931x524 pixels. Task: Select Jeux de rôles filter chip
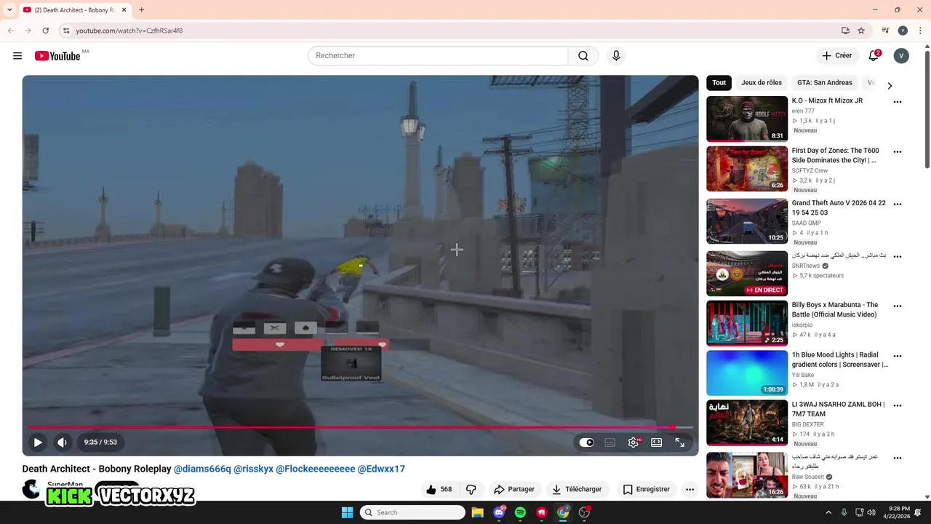tap(762, 83)
